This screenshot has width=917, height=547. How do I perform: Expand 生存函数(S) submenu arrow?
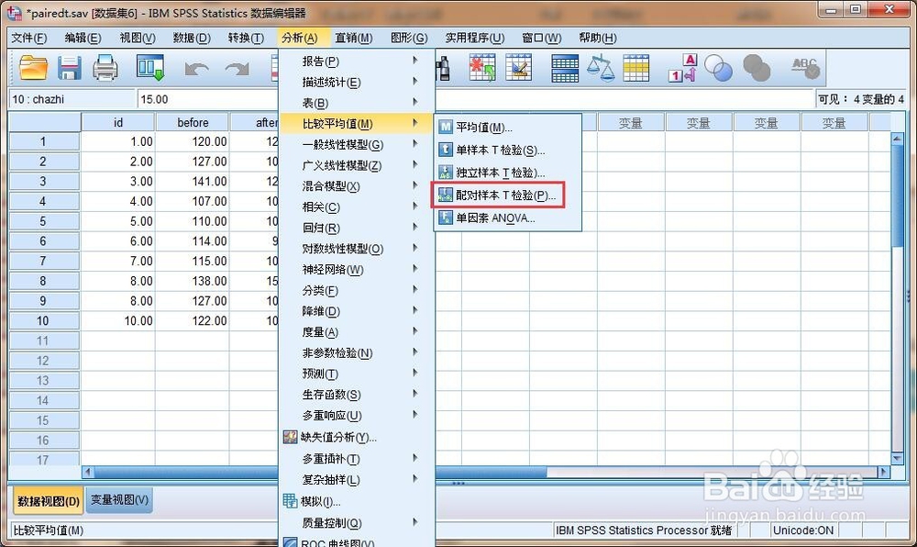pos(414,394)
